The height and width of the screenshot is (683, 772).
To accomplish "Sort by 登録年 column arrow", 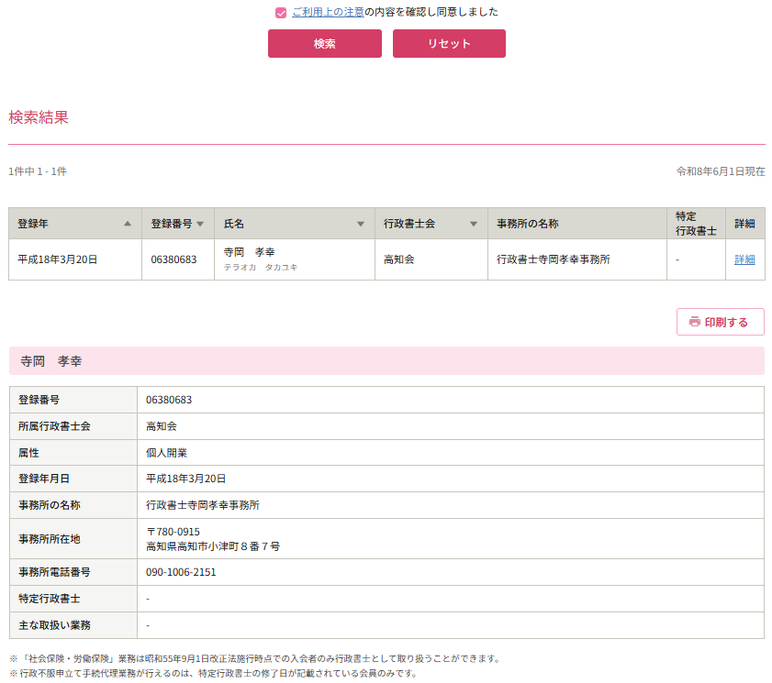I will click(x=128, y=224).
